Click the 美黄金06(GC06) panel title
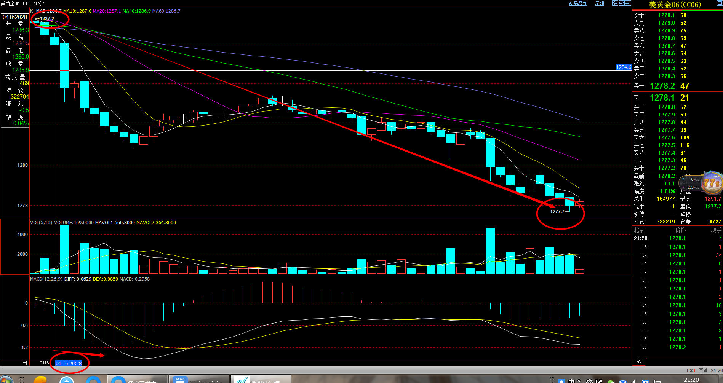 point(675,5)
